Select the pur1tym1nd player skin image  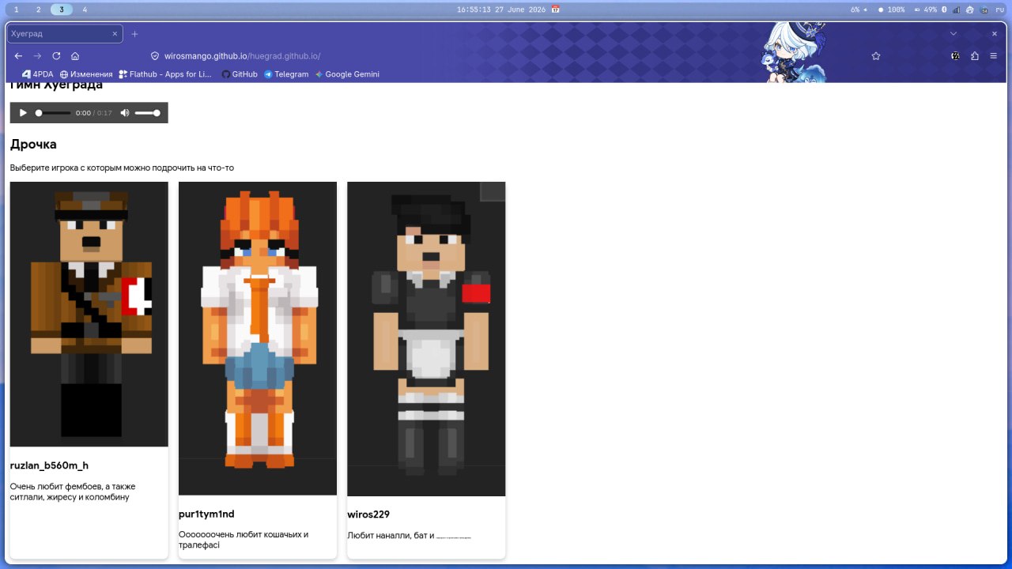click(258, 338)
